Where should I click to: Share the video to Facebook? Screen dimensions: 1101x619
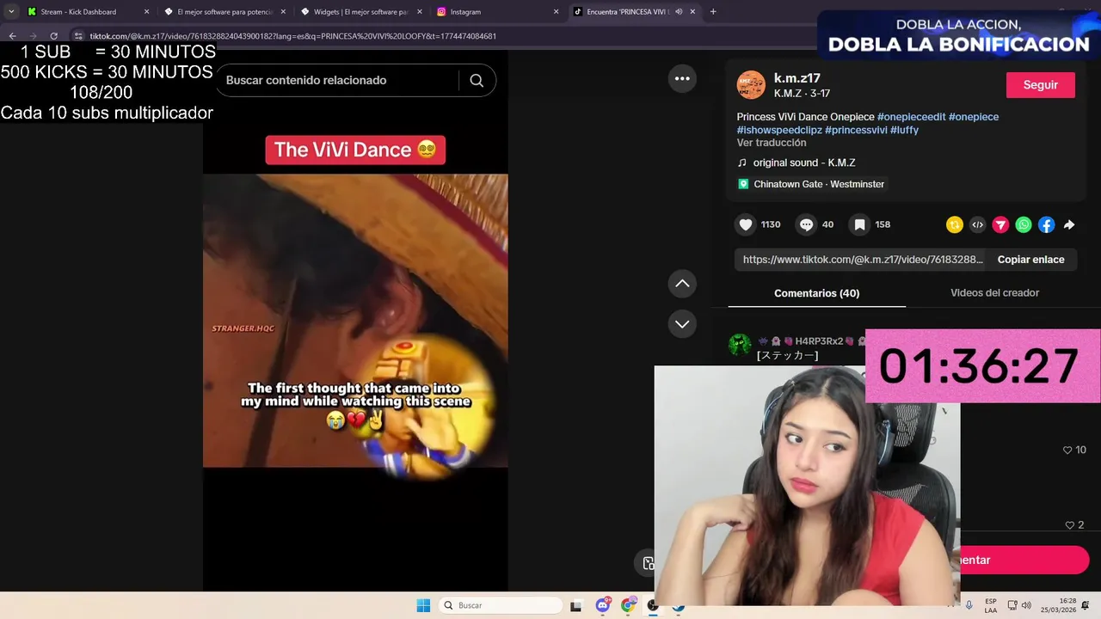pos(1046,224)
